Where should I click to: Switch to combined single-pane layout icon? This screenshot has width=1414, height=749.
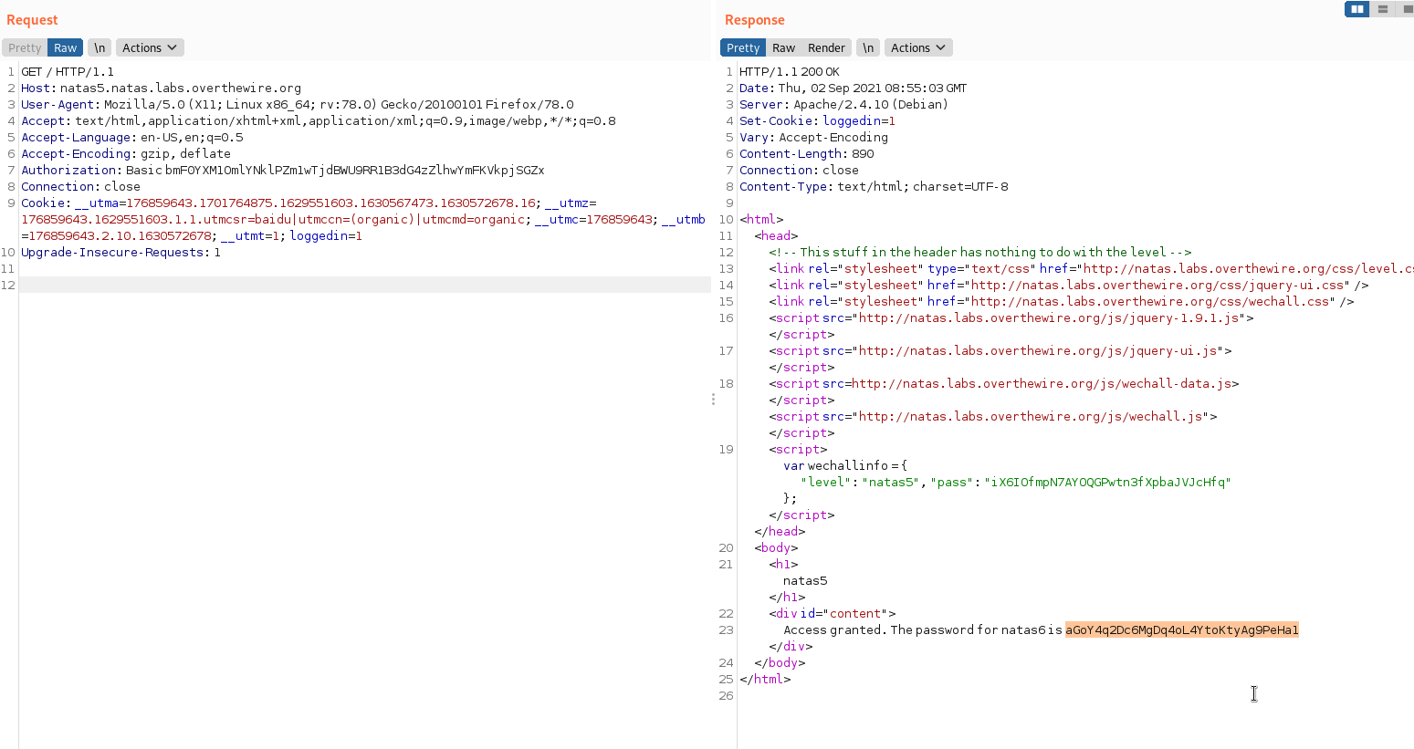point(1406,9)
